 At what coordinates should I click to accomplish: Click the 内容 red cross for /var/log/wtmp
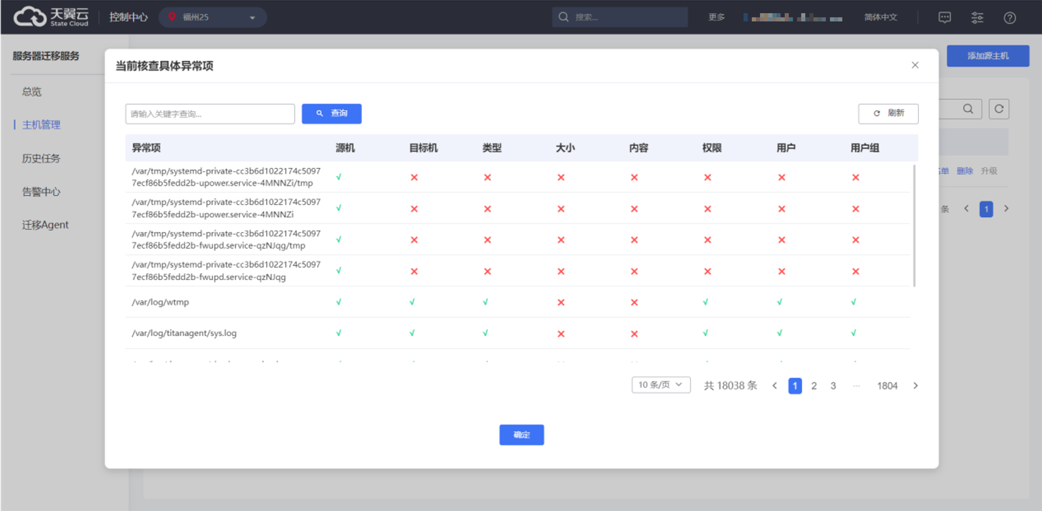point(634,303)
